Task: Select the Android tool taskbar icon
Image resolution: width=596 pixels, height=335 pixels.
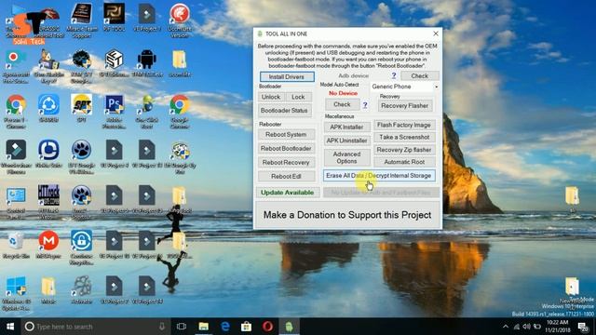Action: [289, 327]
